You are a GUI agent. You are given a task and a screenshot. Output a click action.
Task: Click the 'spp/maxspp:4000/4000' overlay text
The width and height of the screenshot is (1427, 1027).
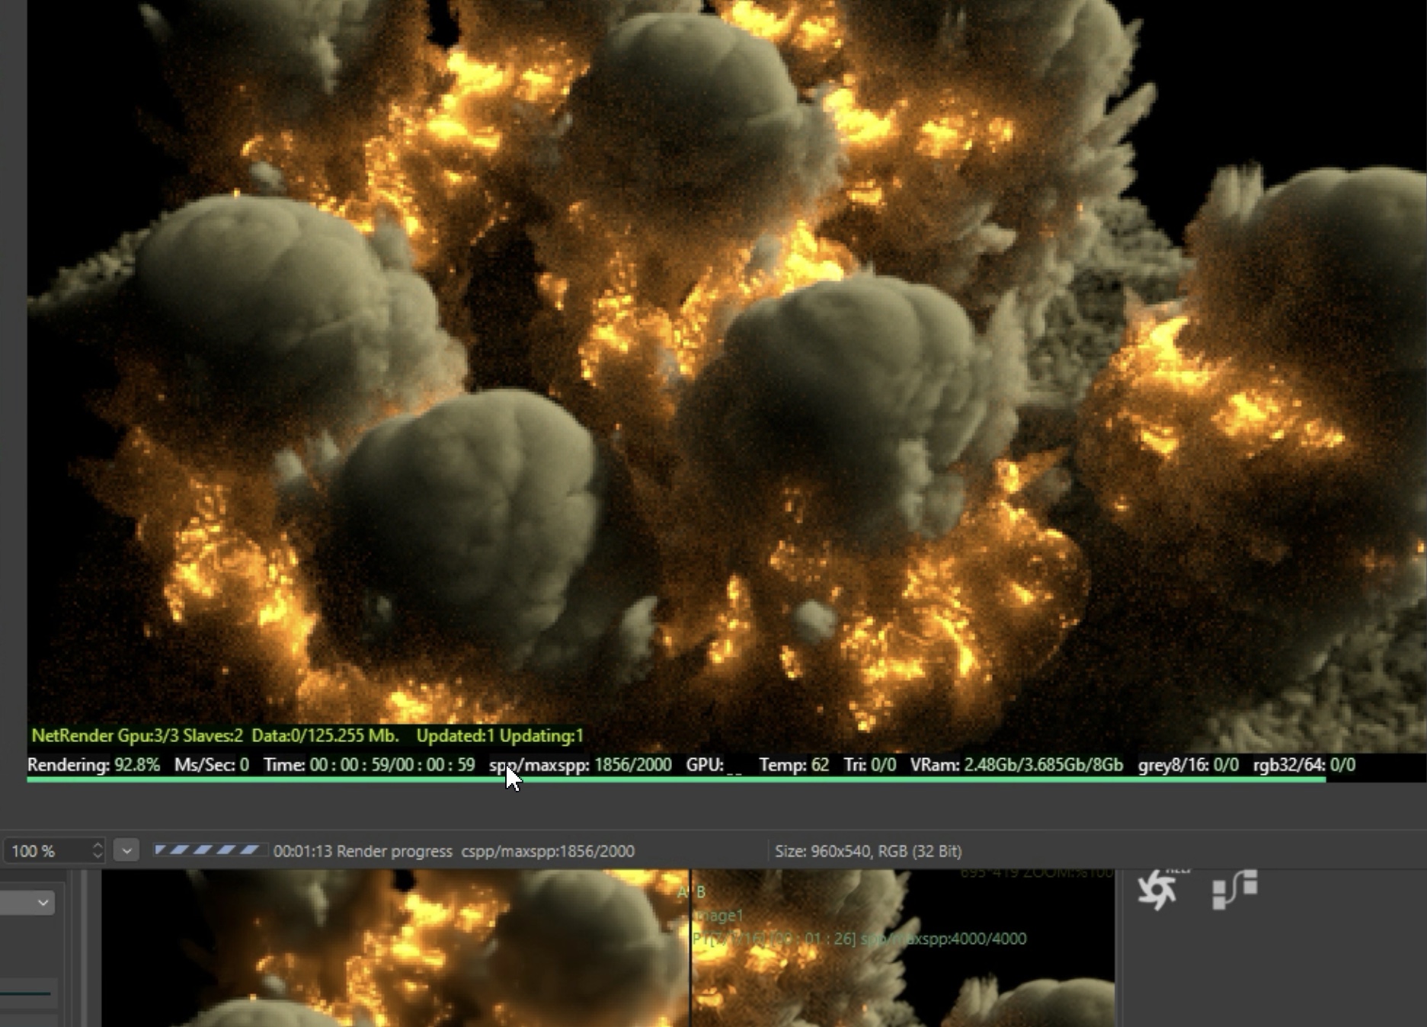pyautogui.click(x=943, y=939)
